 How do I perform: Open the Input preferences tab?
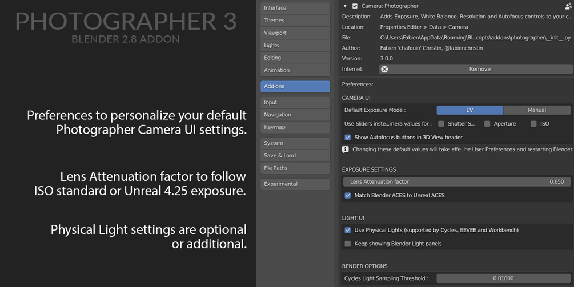coord(295,102)
